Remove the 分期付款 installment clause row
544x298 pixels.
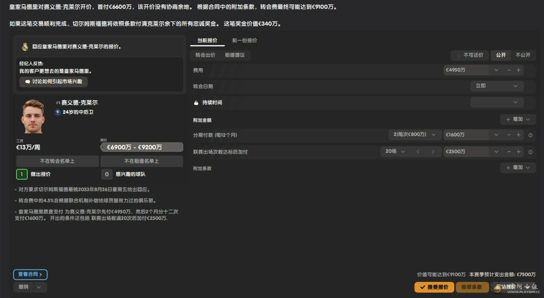(530, 135)
